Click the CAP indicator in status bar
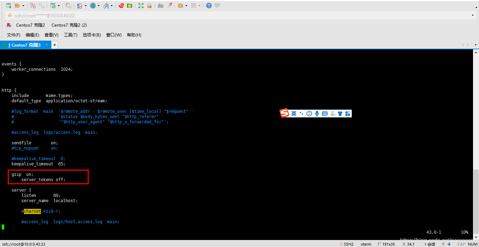479x247 pixels. 461,244
